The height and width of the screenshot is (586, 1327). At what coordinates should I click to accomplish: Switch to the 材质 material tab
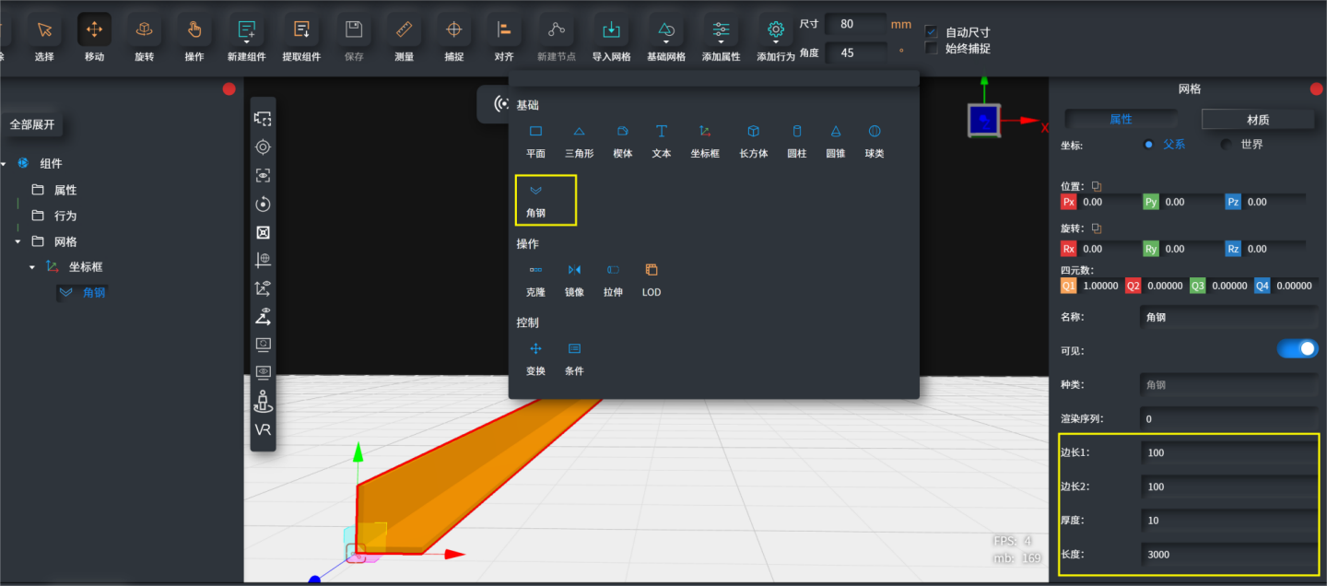coord(1258,119)
